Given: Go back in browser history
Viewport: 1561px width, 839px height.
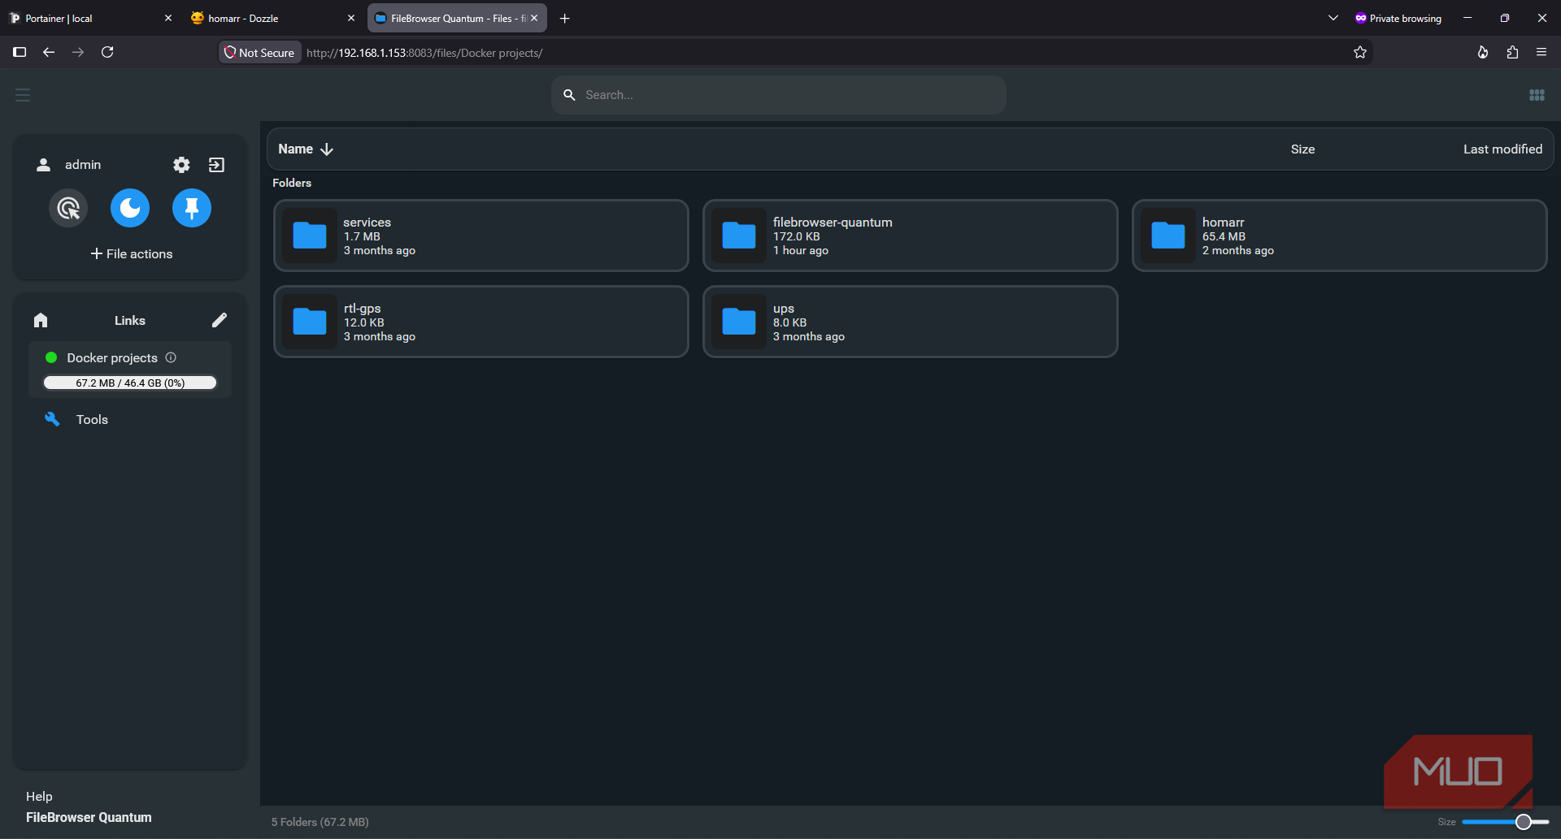Looking at the screenshot, I should click(49, 52).
